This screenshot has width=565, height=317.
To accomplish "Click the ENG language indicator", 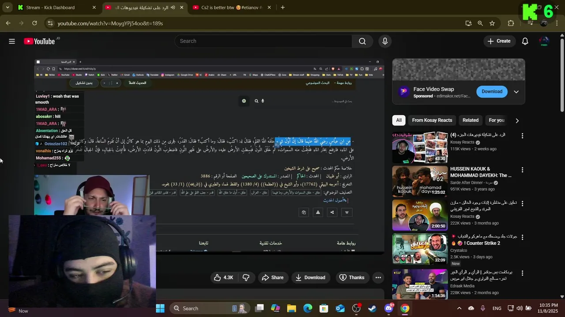I will (x=497, y=308).
